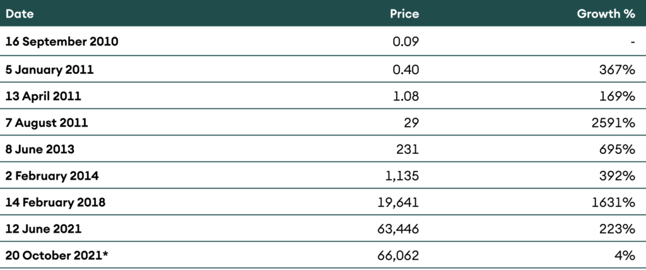Select the 4% growth cell

(626, 257)
